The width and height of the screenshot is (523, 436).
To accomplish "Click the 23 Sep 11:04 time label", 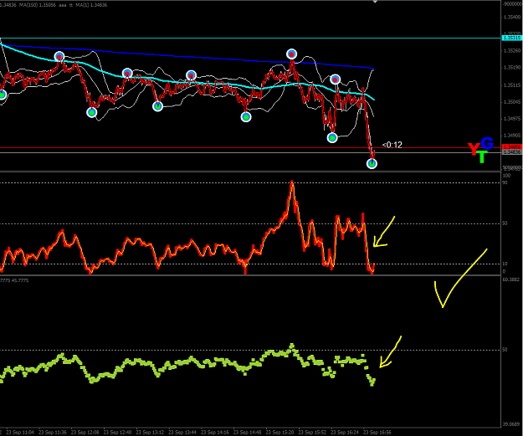I will click(20, 433).
